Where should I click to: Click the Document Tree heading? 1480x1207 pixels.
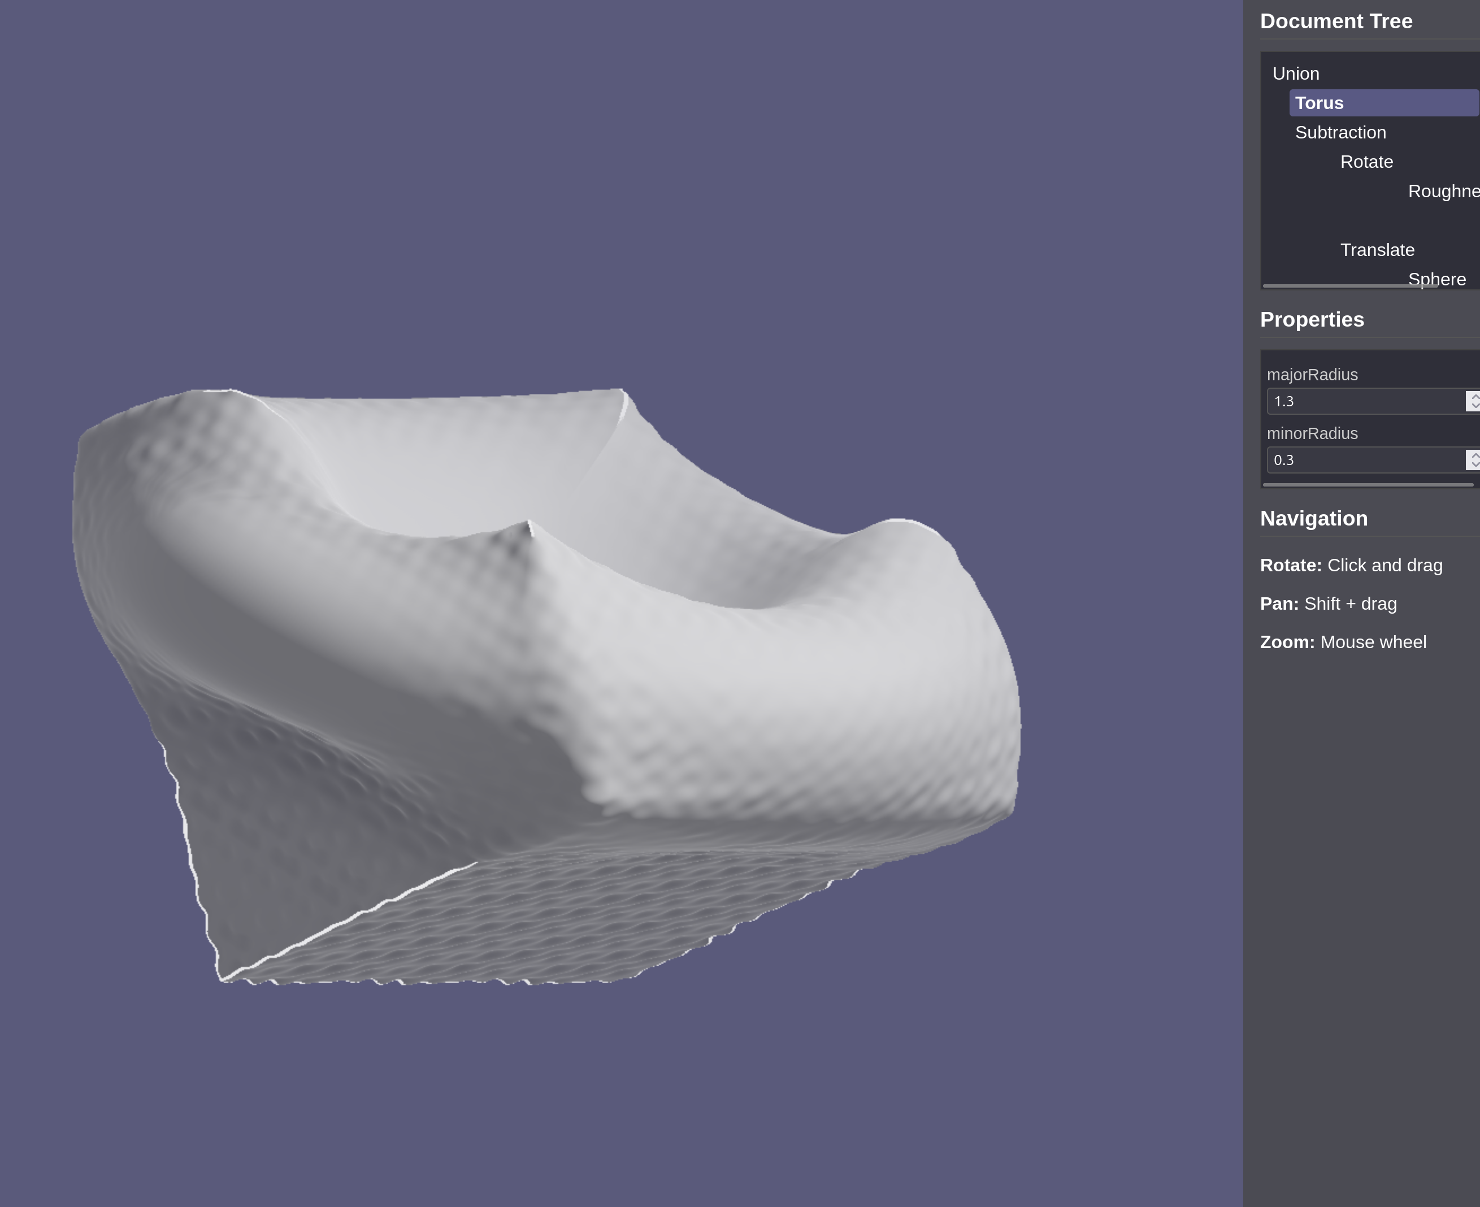(1335, 21)
